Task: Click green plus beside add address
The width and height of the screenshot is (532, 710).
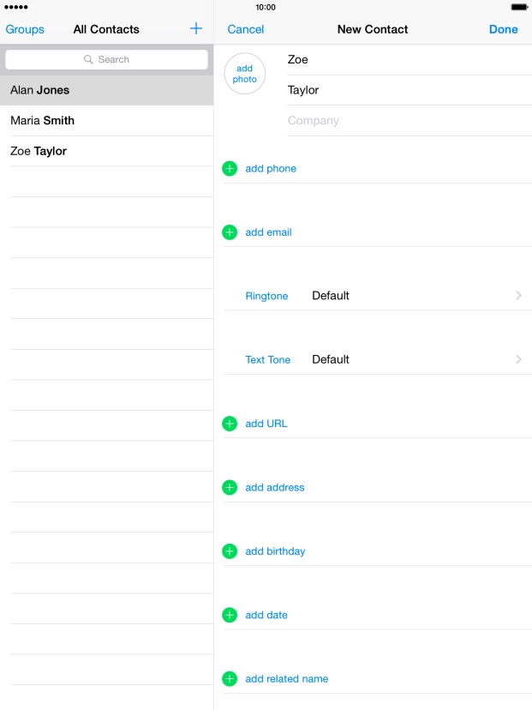Action: 230,488
